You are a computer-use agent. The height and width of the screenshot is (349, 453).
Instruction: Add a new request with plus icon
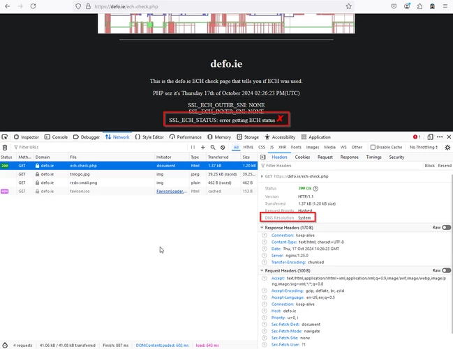(203, 147)
